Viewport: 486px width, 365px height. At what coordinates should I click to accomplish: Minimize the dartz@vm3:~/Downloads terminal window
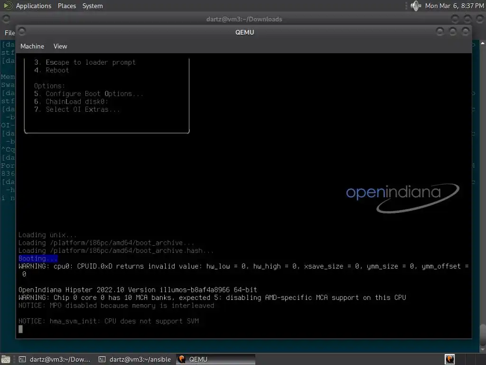tap(455, 19)
